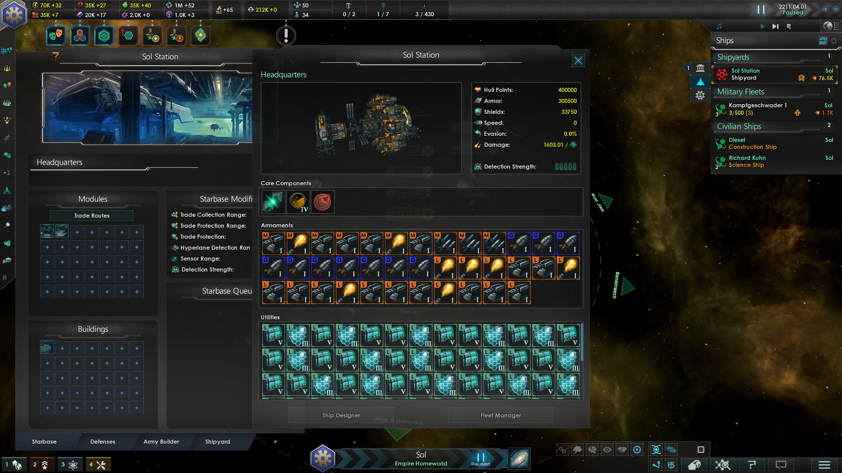Image resolution: width=842 pixels, height=473 pixels.
Task: Click the empire emblem in top-left corner
Action: [14, 14]
